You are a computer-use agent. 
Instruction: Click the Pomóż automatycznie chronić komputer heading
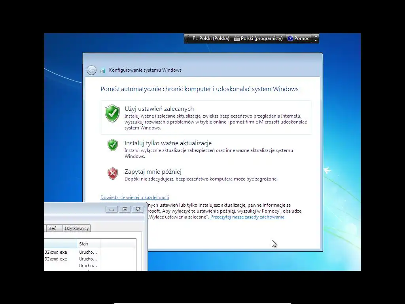pos(199,89)
